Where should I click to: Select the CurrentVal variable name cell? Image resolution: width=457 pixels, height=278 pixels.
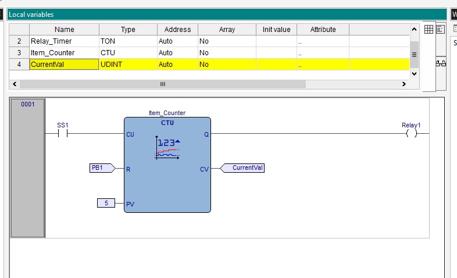tap(64, 65)
